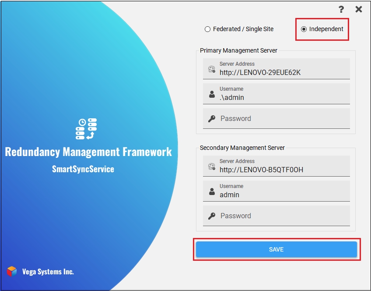371x291 pixels.
Task: Select the Independent radio button
Action: coord(304,29)
